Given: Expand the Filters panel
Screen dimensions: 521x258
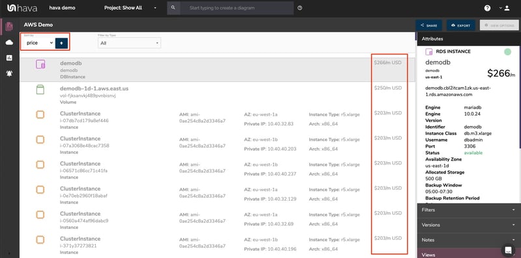Looking at the screenshot, I should tap(468, 210).
